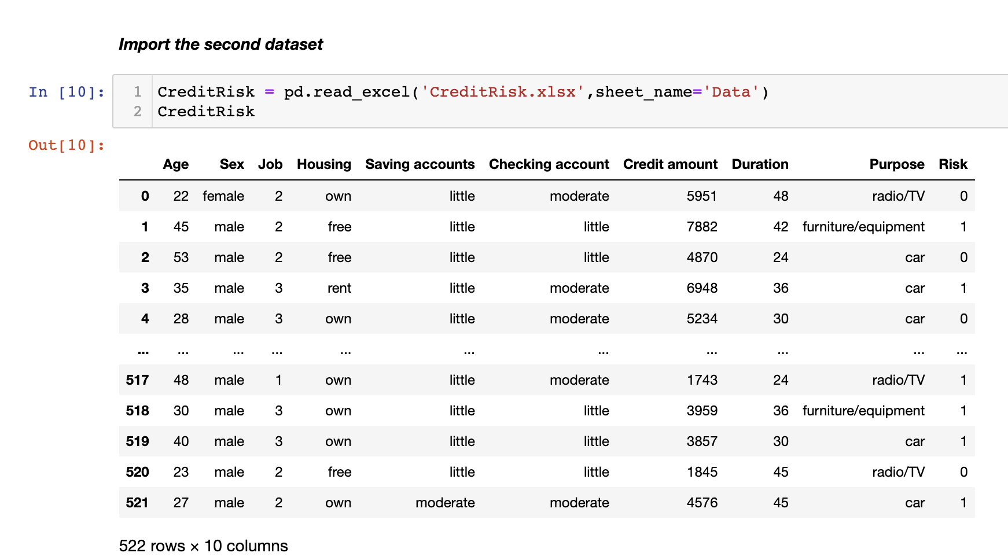The height and width of the screenshot is (560, 1008).
Task: Click the value 5951 in row 0
Action: pyautogui.click(x=702, y=196)
